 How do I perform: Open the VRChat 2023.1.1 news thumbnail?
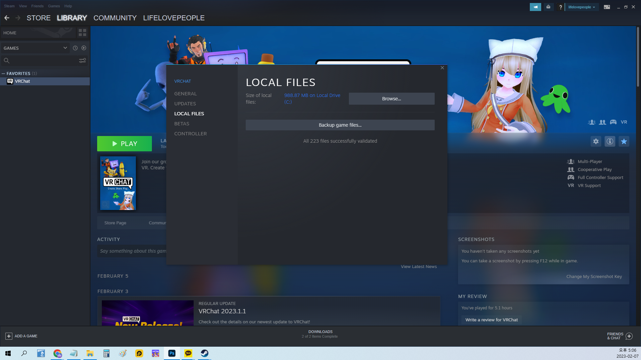[x=148, y=313]
